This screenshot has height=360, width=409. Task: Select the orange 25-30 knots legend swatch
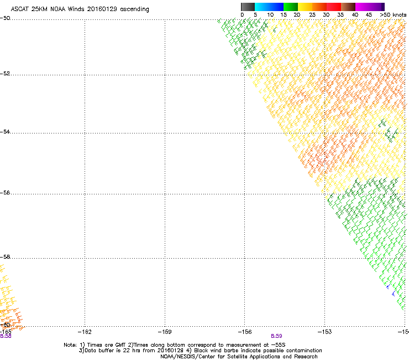point(319,7)
